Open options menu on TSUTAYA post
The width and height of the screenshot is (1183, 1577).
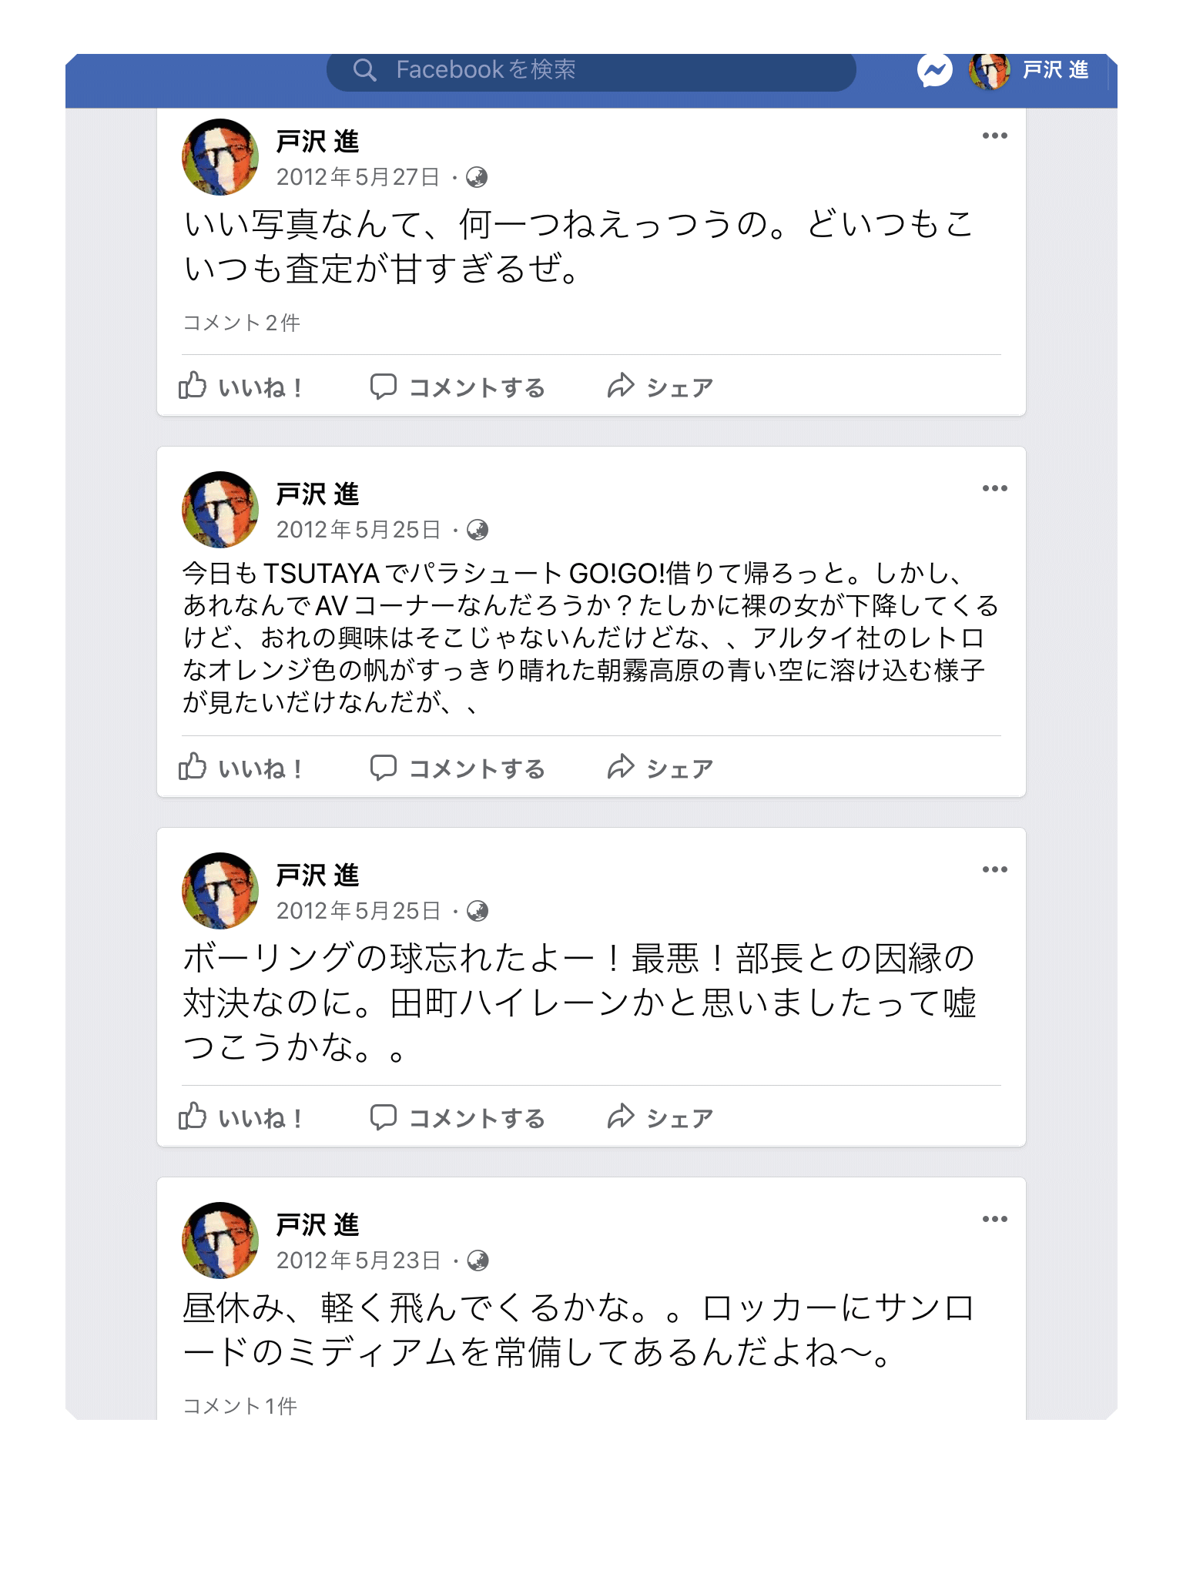pos(994,489)
